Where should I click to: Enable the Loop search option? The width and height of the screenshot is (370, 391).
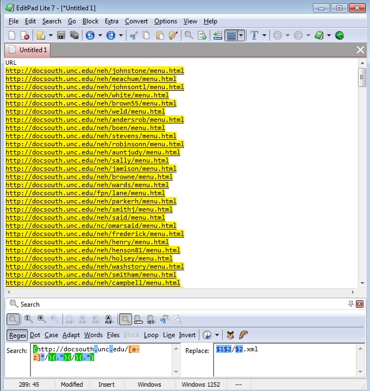[151, 335]
